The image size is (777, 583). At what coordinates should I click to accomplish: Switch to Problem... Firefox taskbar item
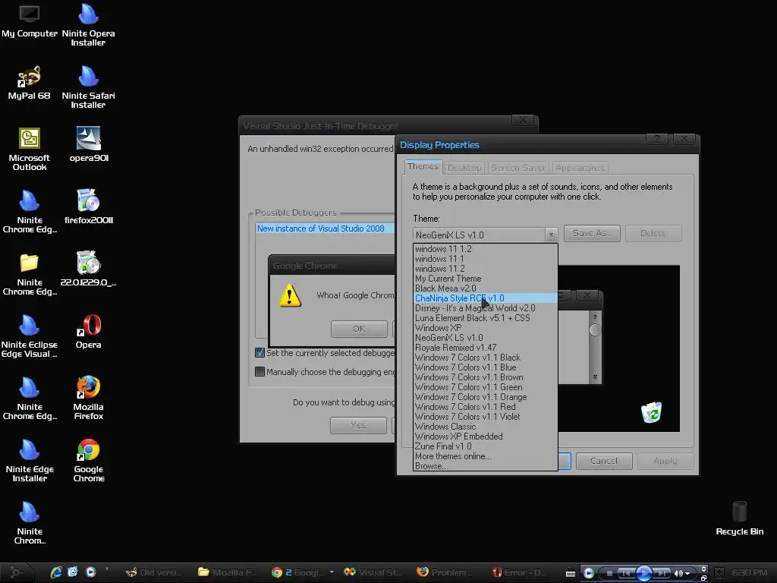pos(446,572)
